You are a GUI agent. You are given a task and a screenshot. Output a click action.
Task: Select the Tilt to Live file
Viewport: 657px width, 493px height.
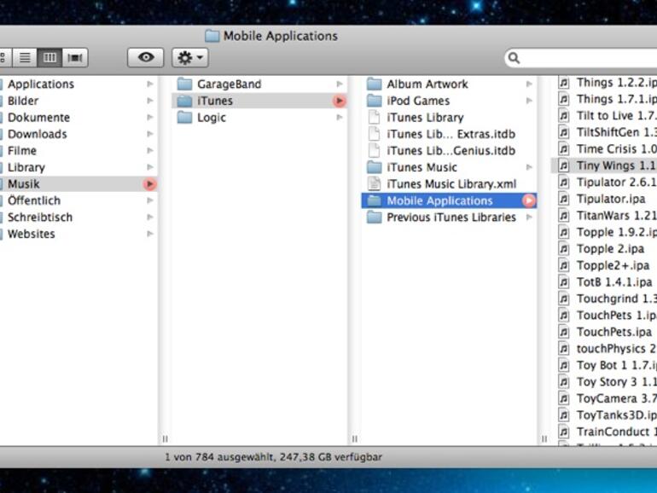coord(604,116)
